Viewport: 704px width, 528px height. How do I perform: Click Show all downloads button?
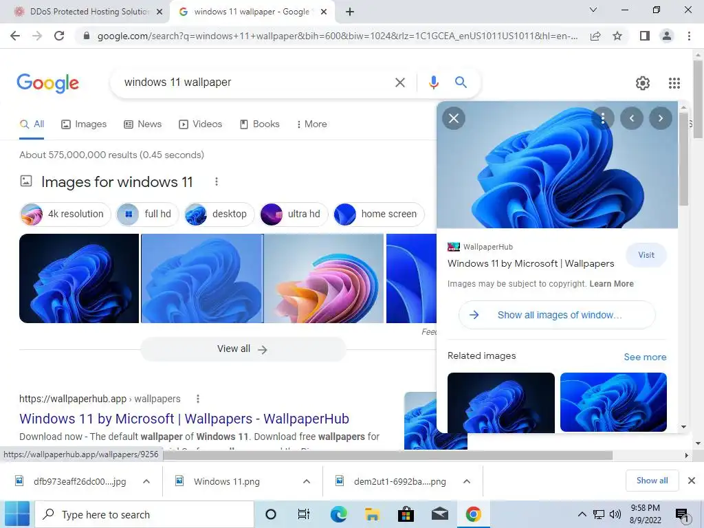652,481
